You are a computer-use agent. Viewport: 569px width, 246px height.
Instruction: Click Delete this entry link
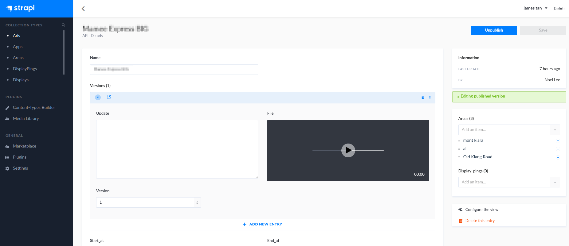480,221
